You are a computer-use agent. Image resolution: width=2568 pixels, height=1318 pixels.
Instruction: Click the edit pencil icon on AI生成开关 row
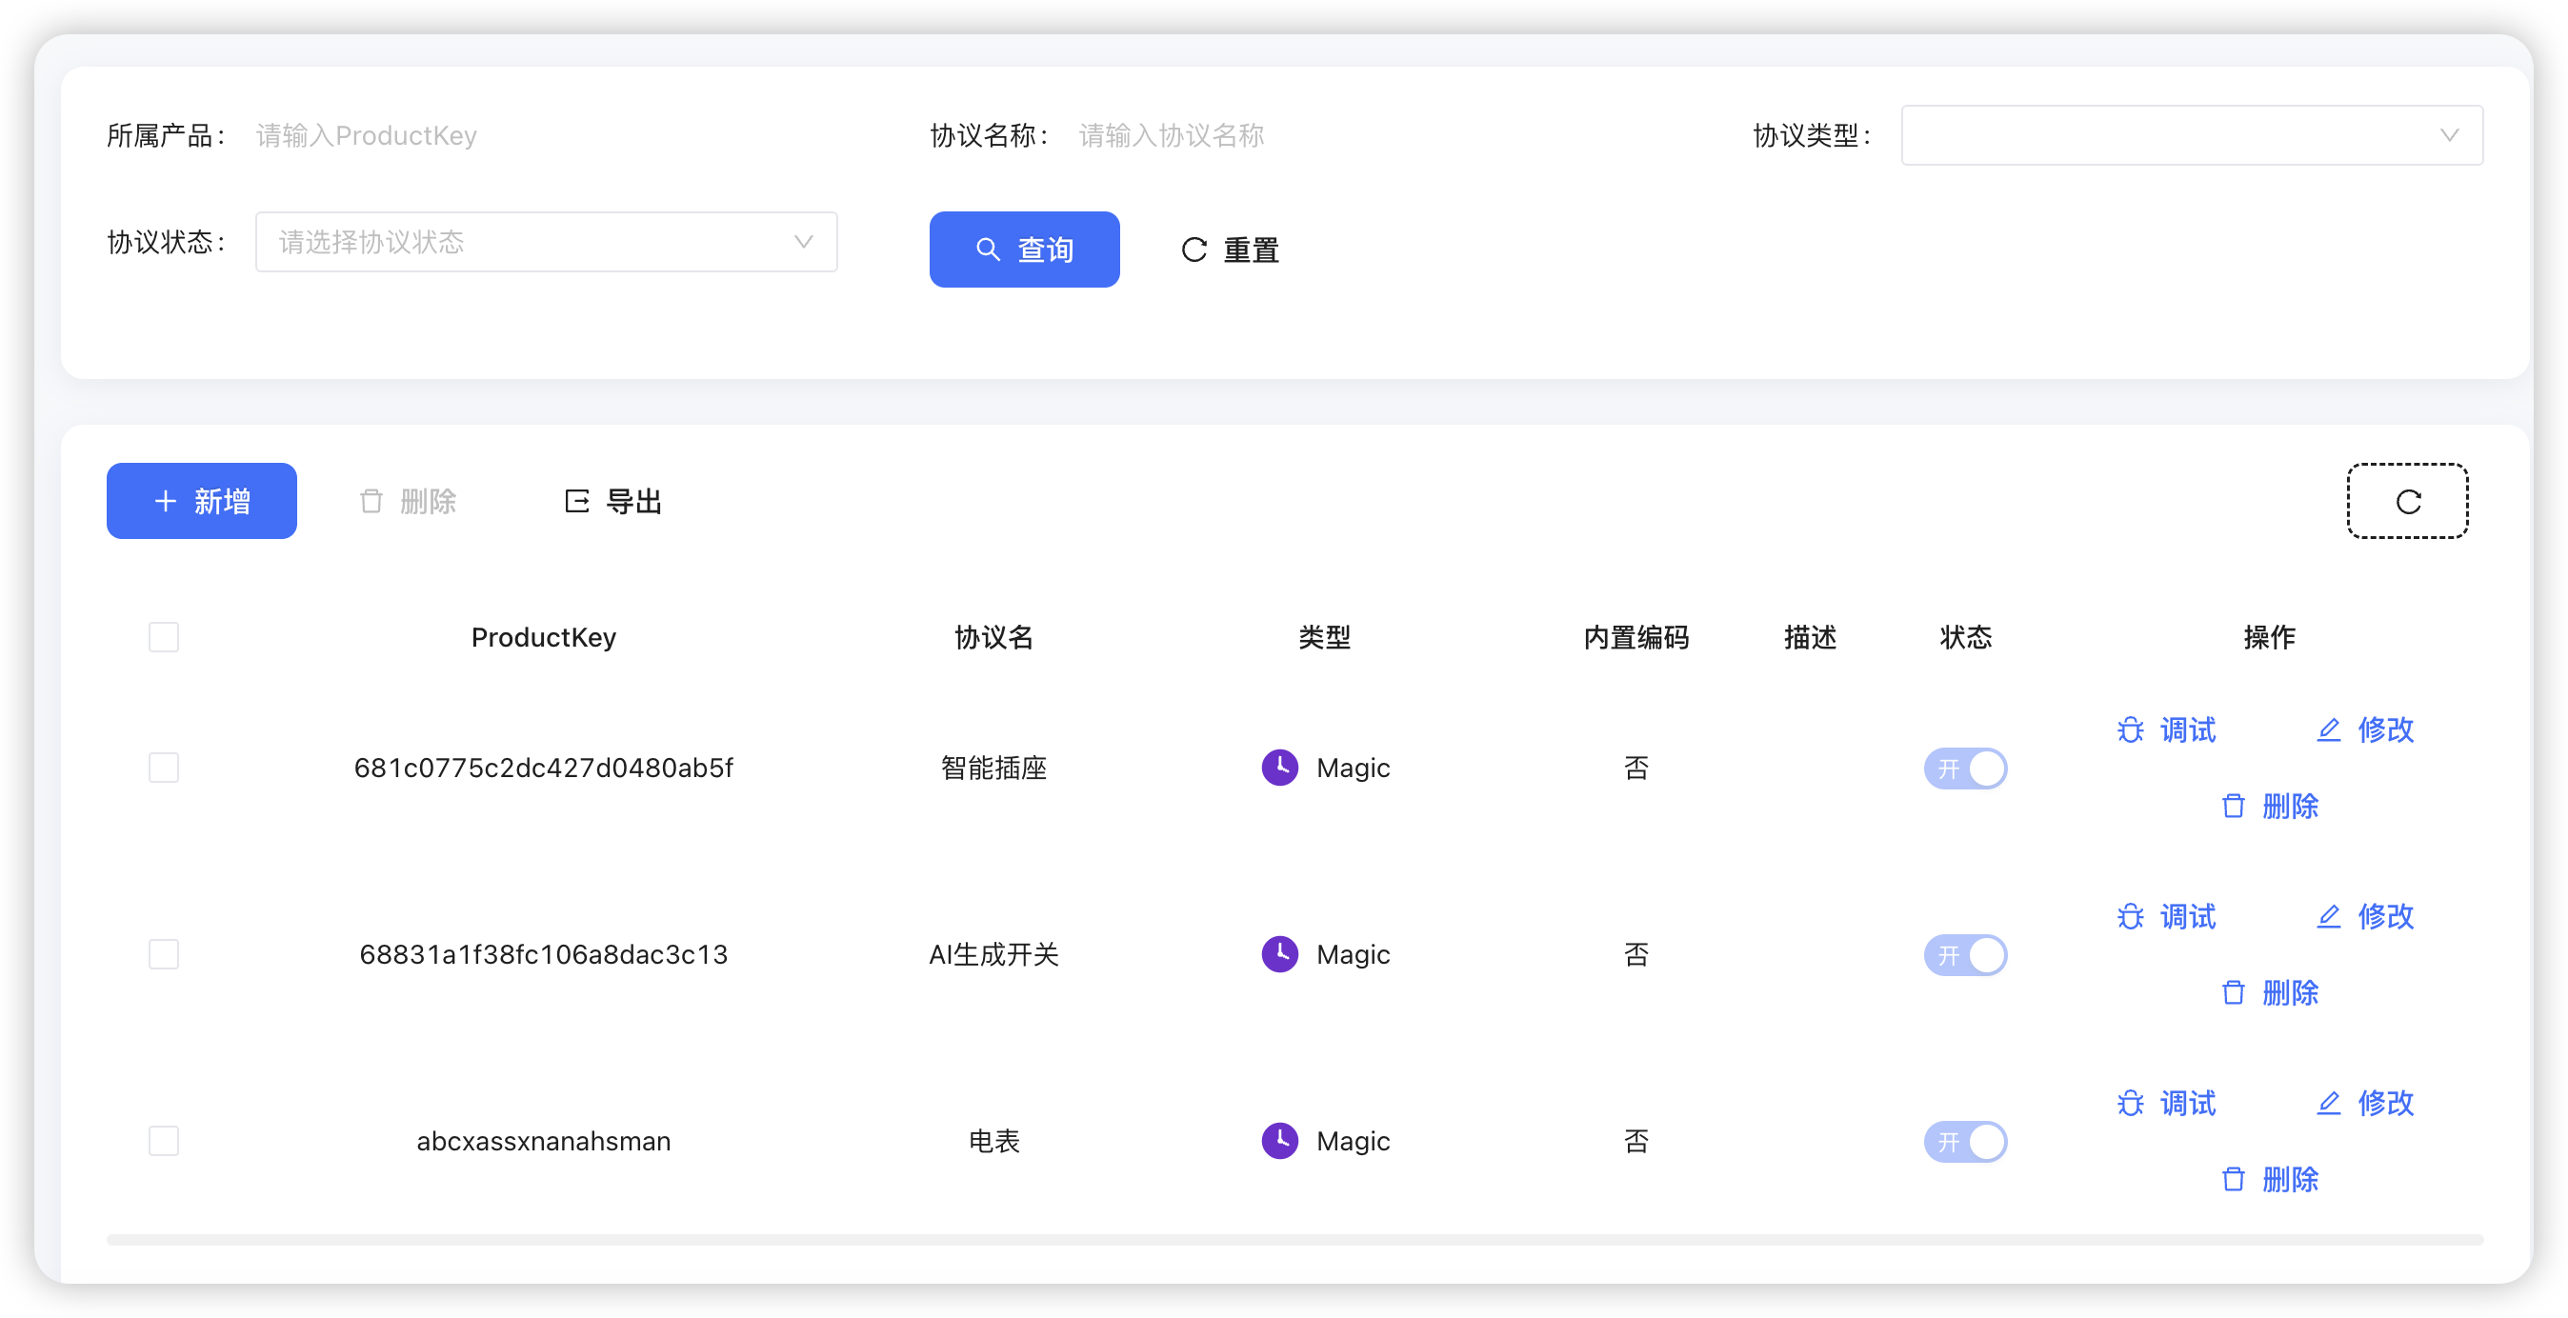[2330, 916]
